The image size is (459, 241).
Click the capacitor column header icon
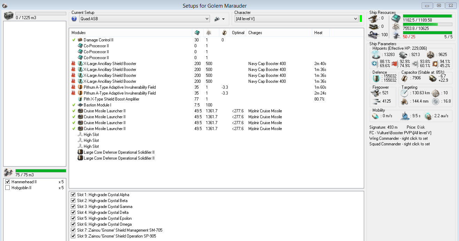point(225,33)
